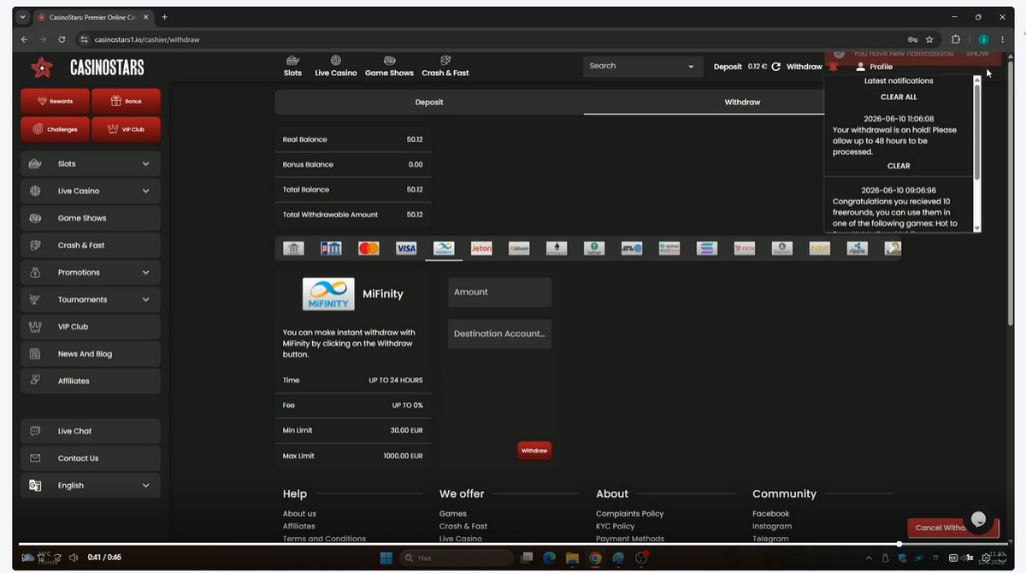Open File Explorer from the taskbar
The image size is (1026, 573).
coord(572,558)
